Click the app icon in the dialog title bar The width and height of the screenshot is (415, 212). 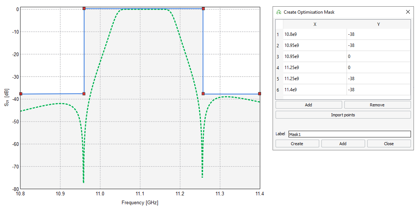(x=279, y=12)
